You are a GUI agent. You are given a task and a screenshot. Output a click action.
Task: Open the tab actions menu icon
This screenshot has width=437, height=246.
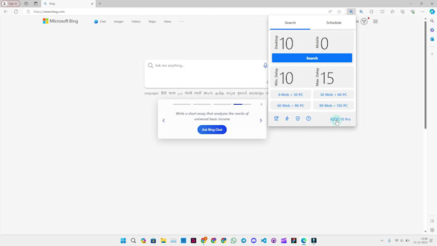[36, 4]
